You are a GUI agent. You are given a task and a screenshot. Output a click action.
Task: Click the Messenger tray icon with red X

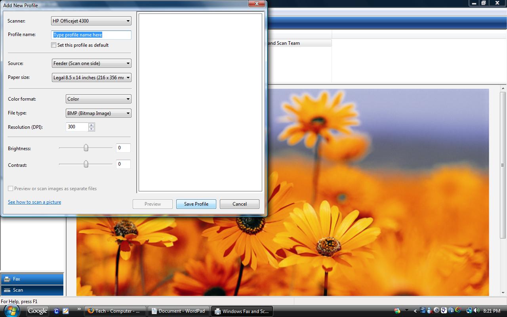429,311
